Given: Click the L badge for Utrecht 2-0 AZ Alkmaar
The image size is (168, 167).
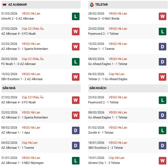Looking at the screenshot, I should click(76, 16).
